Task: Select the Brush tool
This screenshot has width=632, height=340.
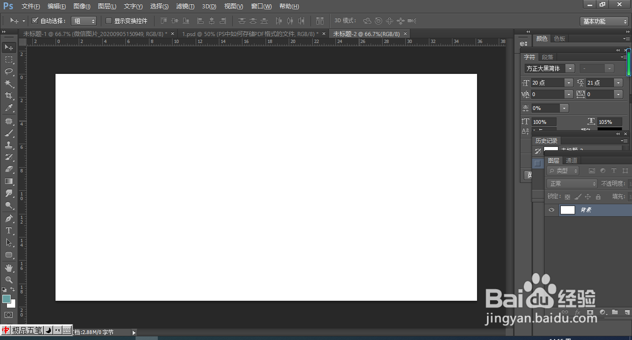Action: tap(9, 133)
